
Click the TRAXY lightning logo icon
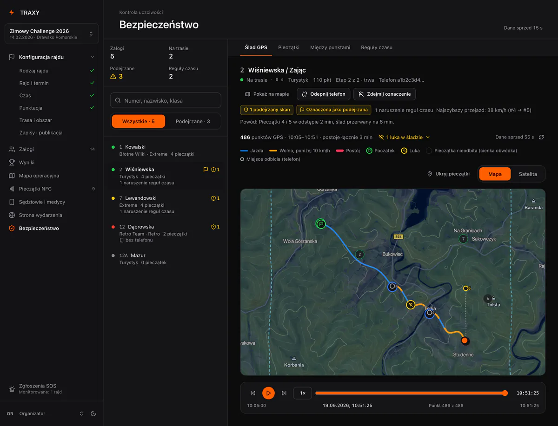[12, 13]
